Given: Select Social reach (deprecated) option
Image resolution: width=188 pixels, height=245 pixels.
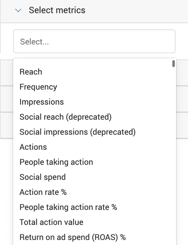Looking at the screenshot, I should tap(65, 117).
